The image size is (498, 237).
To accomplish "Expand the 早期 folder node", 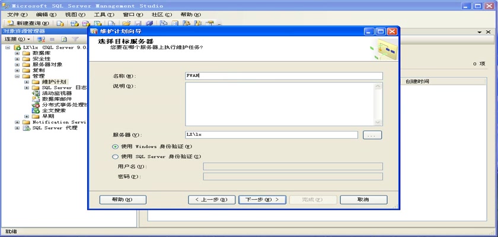I will [27, 117].
